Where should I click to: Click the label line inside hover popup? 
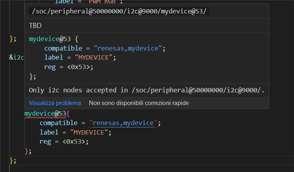tap(80, 57)
